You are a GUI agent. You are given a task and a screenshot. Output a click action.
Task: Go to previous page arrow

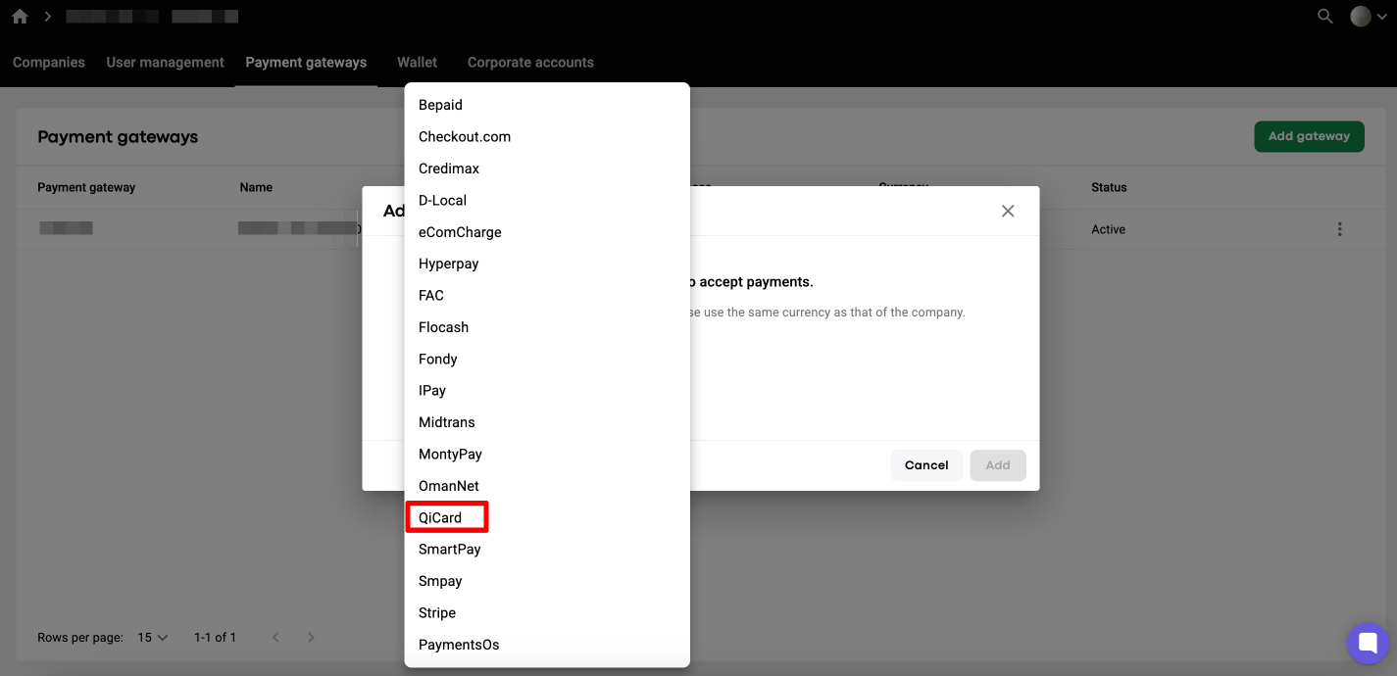tap(275, 637)
